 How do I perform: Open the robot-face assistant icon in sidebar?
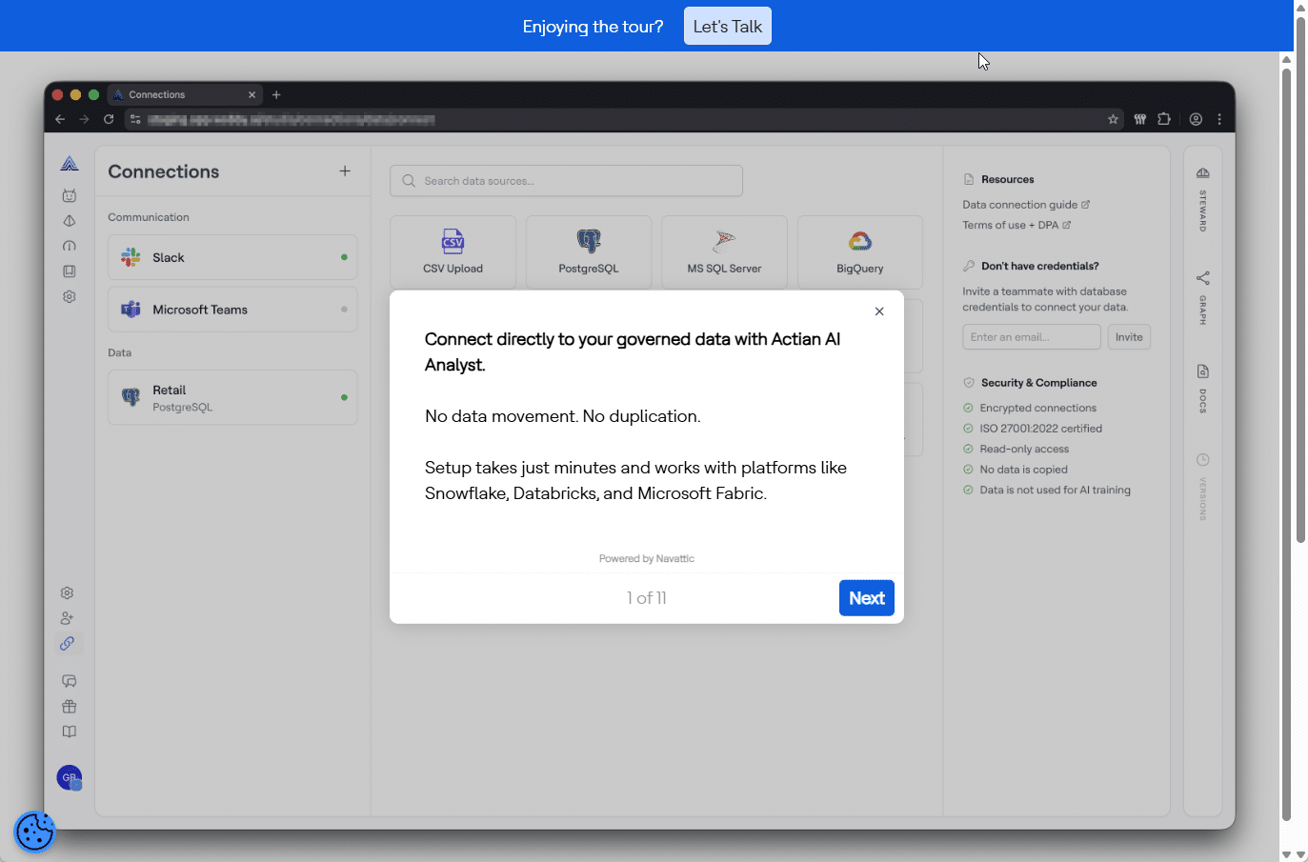pyautogui.click(x=70, y=195)
